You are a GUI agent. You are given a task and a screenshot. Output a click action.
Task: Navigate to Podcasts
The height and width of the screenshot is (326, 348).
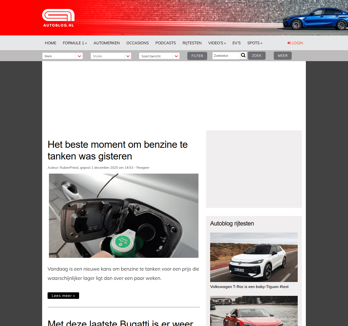pyautogui.click(x=166, y=43)
